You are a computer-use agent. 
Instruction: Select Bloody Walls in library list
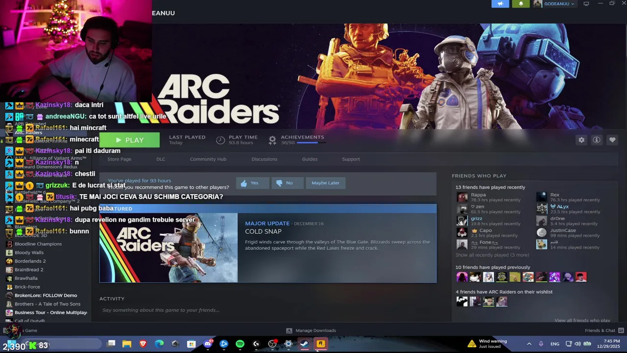(x=29, y=252)
